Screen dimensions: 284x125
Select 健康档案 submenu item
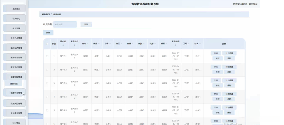(13, 84)
